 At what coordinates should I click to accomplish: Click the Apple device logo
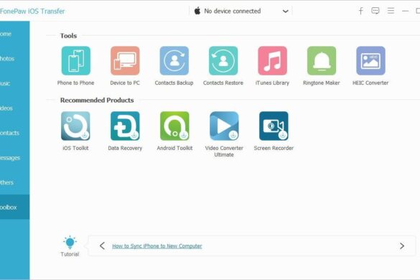(197, 11)
